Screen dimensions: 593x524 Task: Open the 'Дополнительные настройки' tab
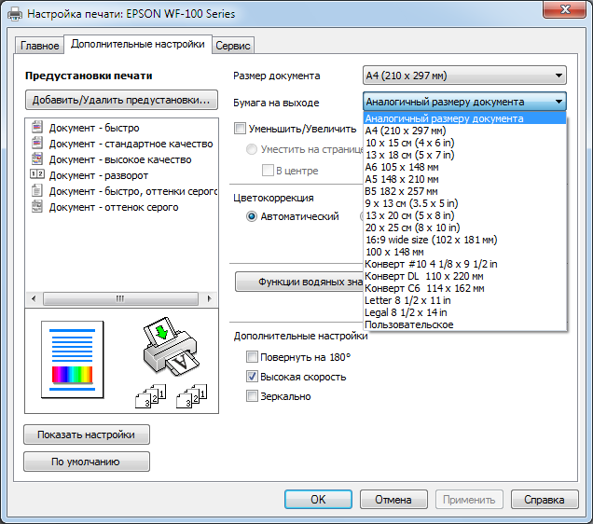(138, 44)
